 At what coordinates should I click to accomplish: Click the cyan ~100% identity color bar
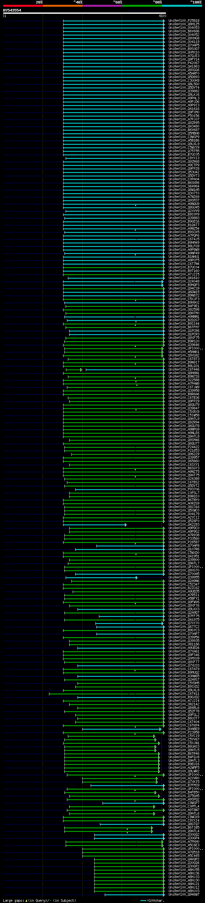click(x=182, y=6)
